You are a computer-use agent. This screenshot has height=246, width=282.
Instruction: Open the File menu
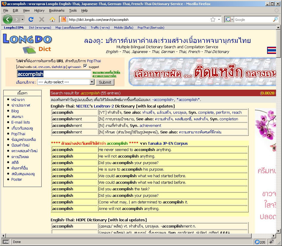coord(6,10)
